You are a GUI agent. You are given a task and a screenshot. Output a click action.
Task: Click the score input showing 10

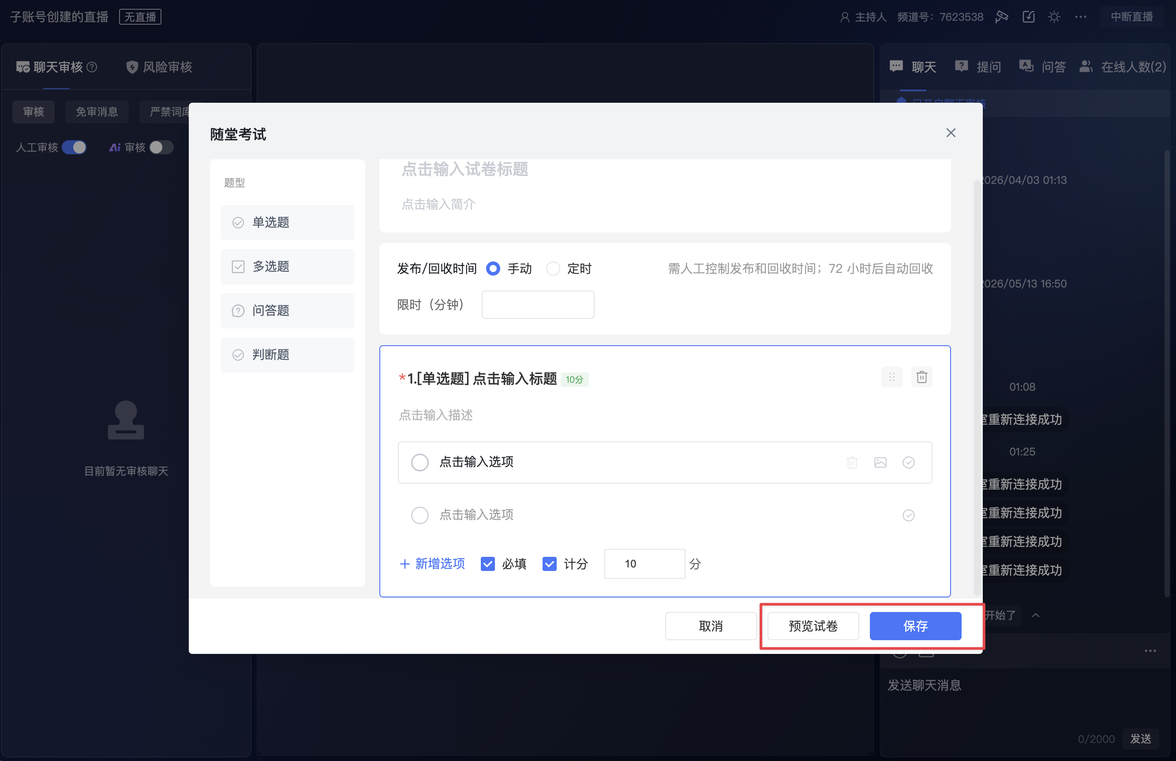(x=644, y=563)
